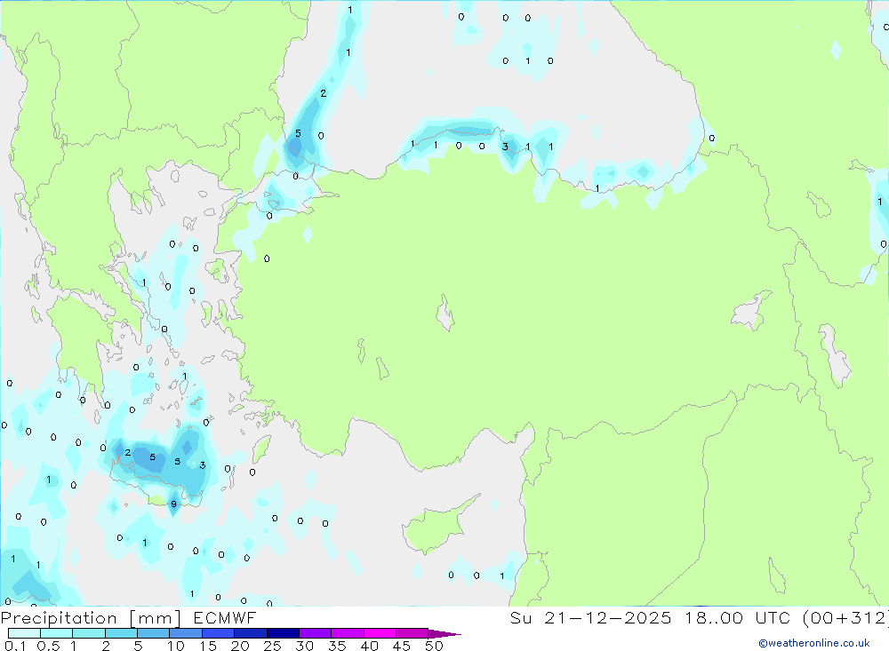Open the weatheronline.co.uk copyright link
This screenshot has width=889, height=651.
tap(814, 643)
